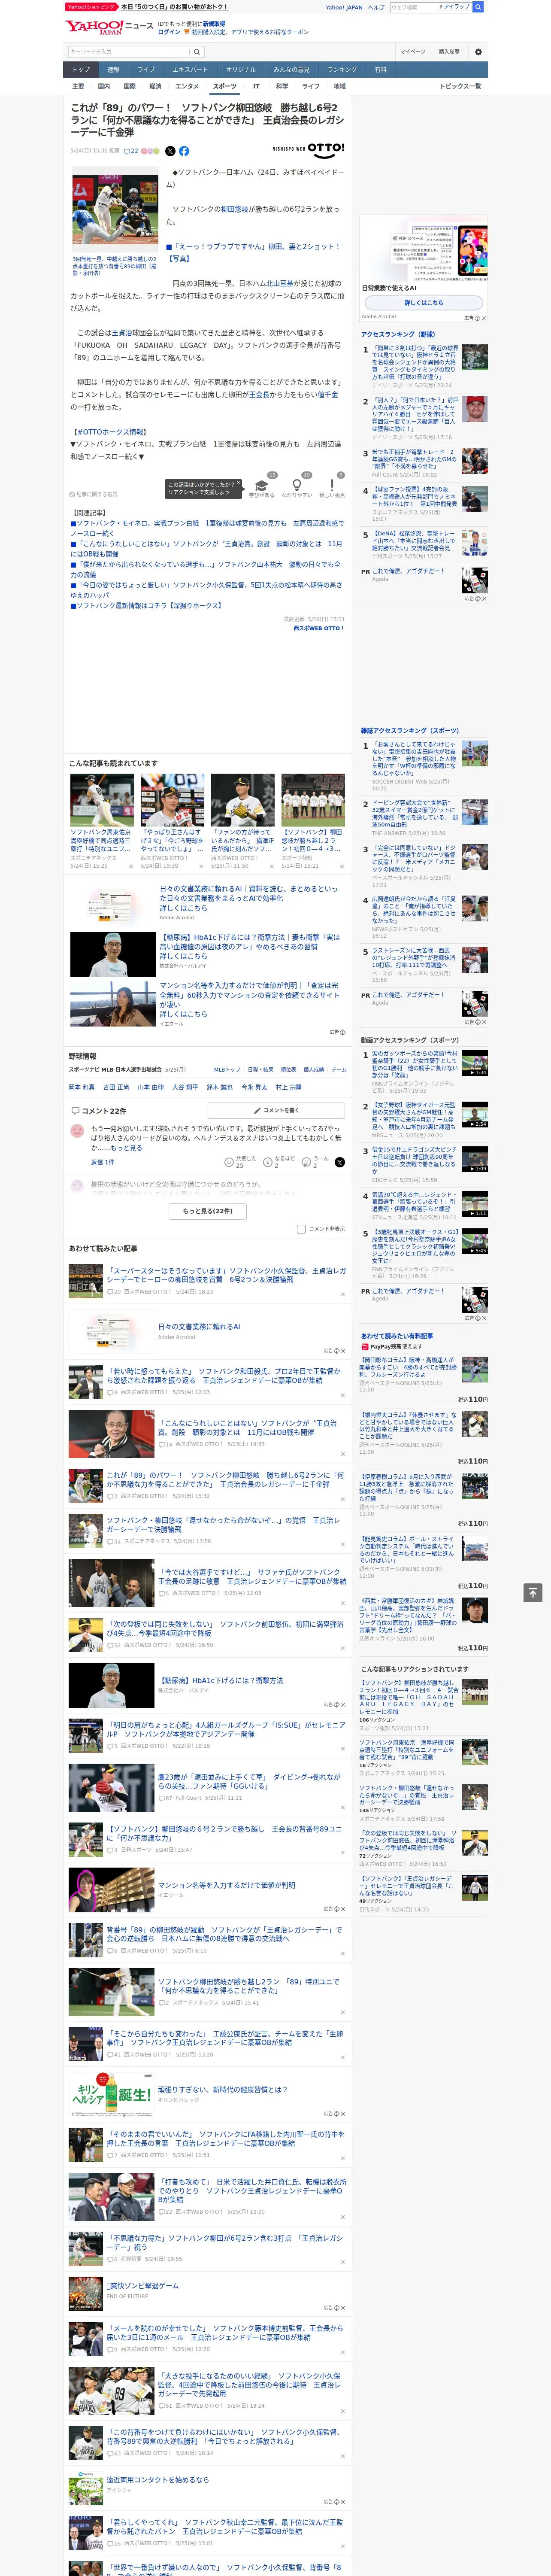Screen dimensions: 551x2576
Task: Click 詳しくはこちら in the Adobe Acrobat ad
Action: [423, 303]
